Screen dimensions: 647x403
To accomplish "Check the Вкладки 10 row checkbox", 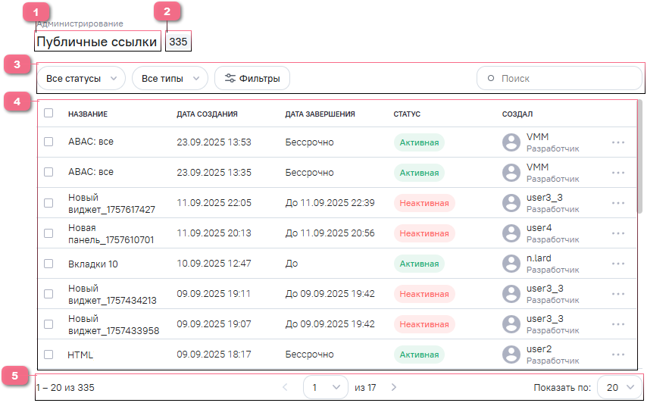I will pyautogui.click(x=48, y=264).
